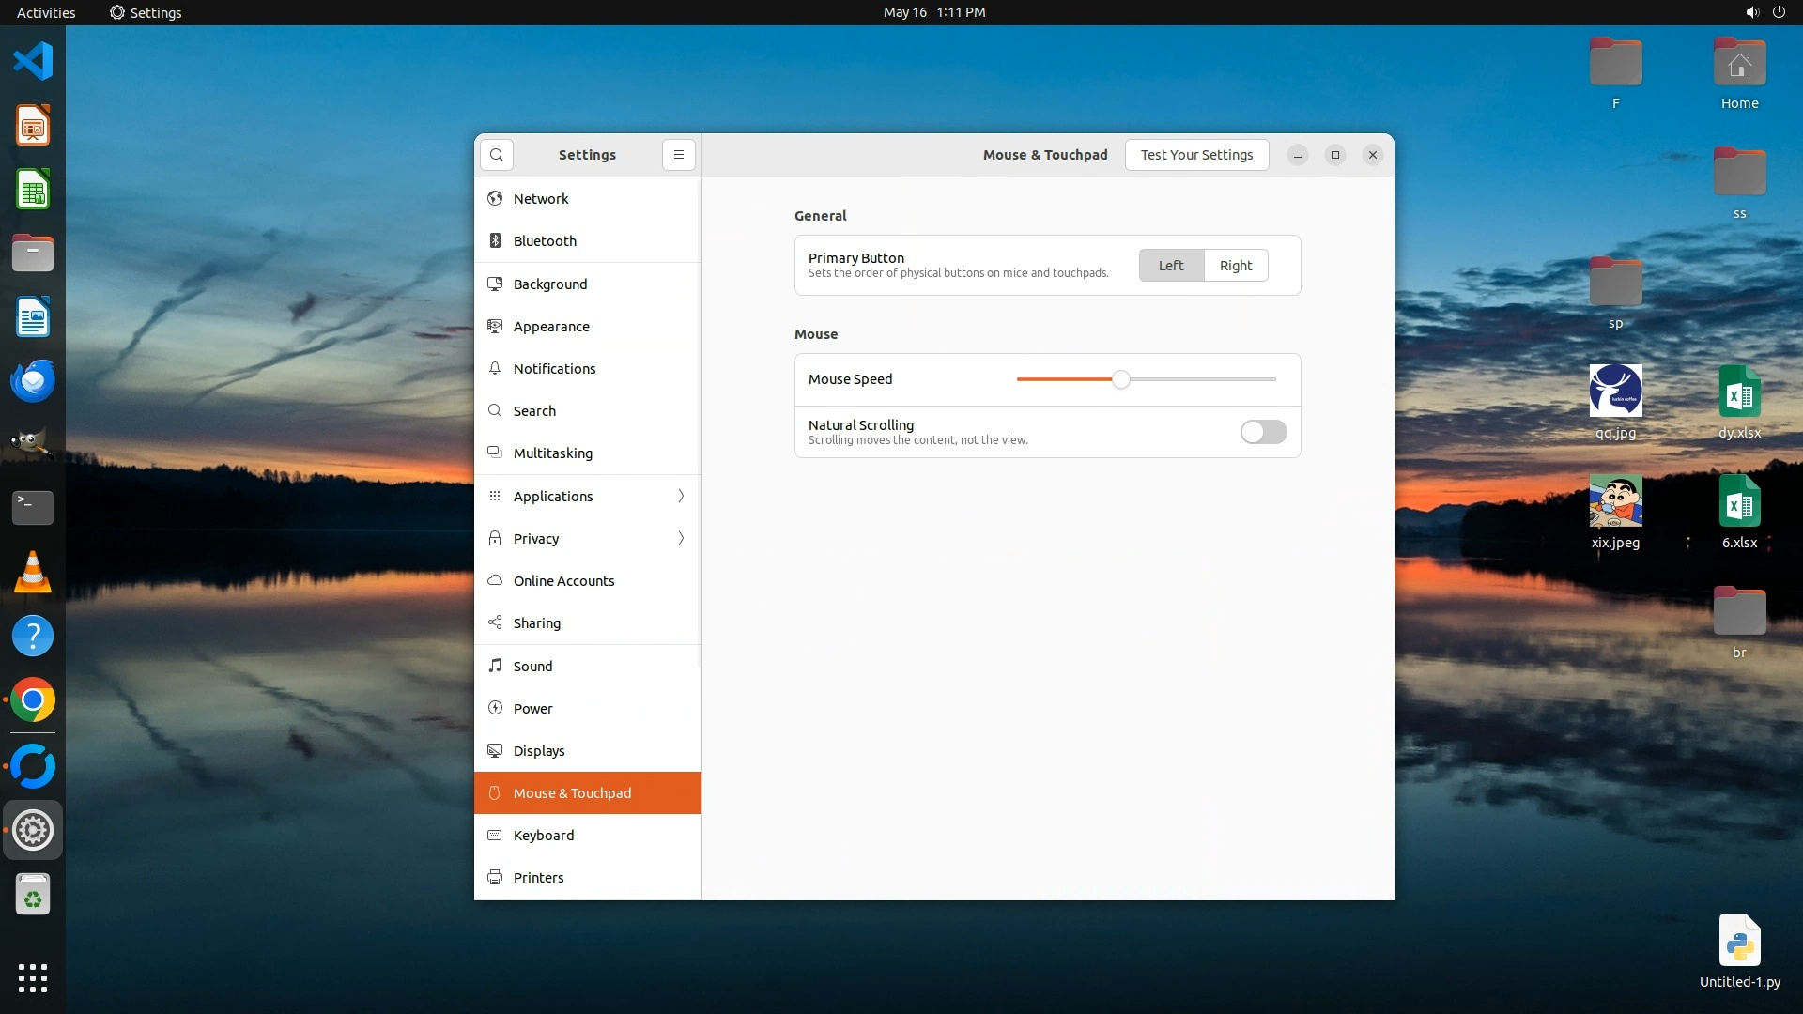1803x1014 pixels.
Task: Click the Test Your Settings button
Action: 1196,155
